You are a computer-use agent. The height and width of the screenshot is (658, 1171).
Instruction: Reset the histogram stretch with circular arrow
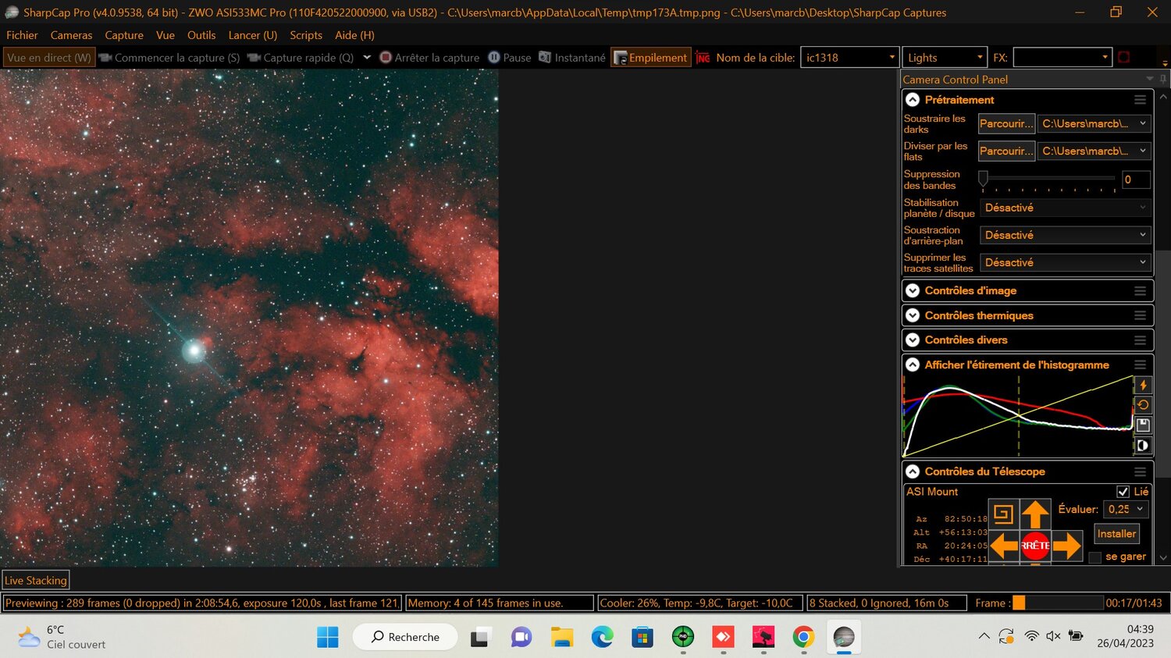[1143, 405]
